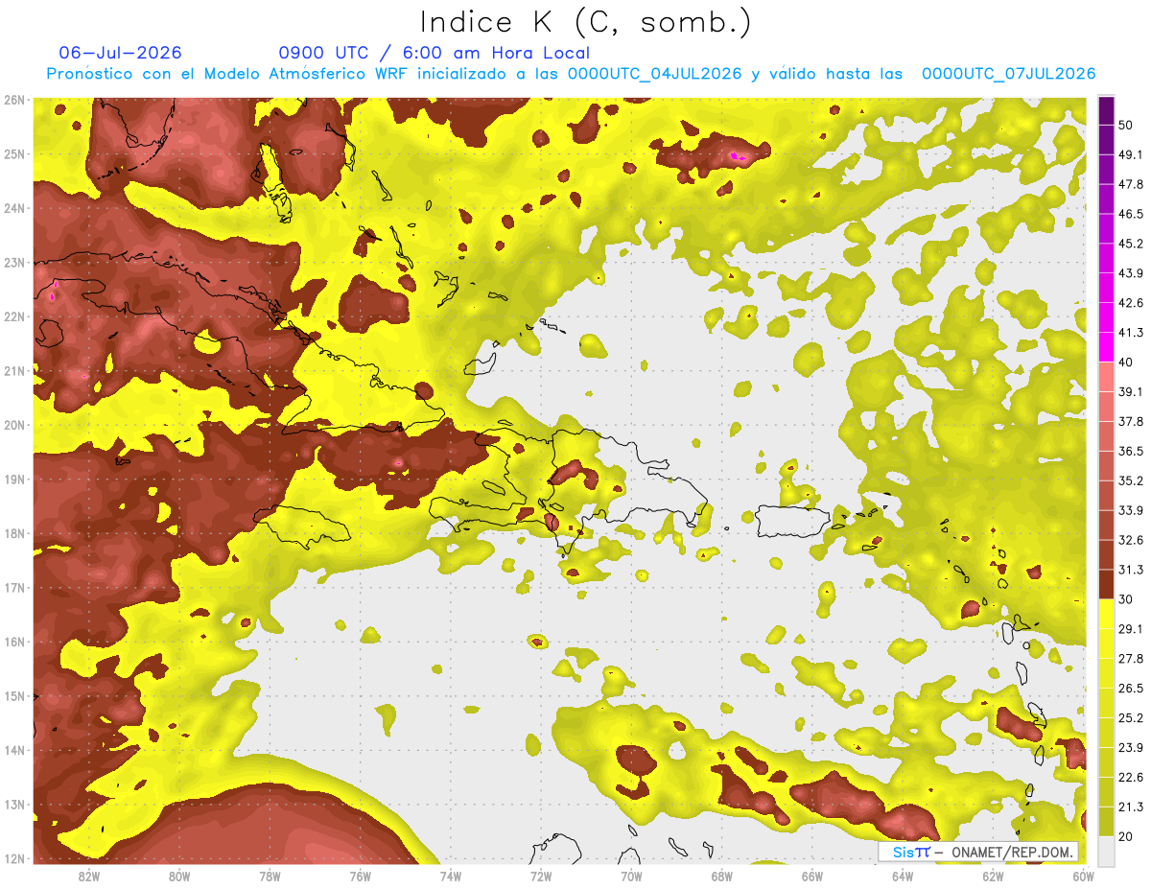The height and width of the screenshot is (889, 1151).
Task: Click the color bar value 32.6
Action: pyautogui.click(x=1131, y=540)
